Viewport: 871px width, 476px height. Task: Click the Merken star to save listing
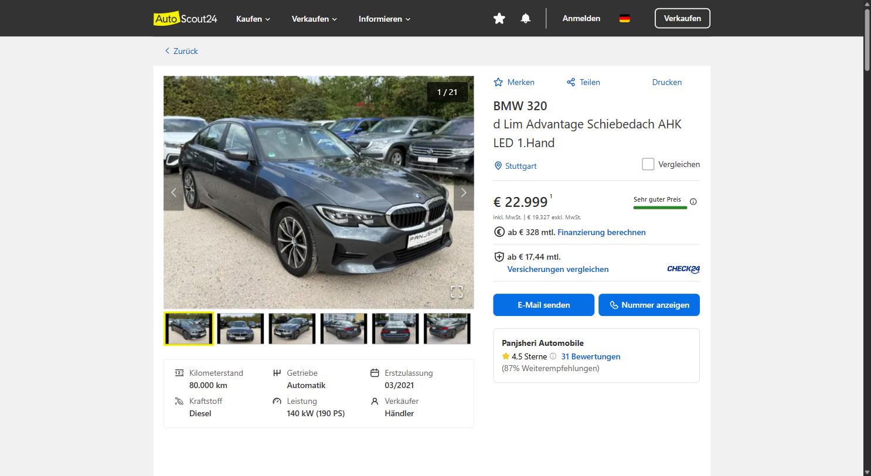[x=514, y=82]
